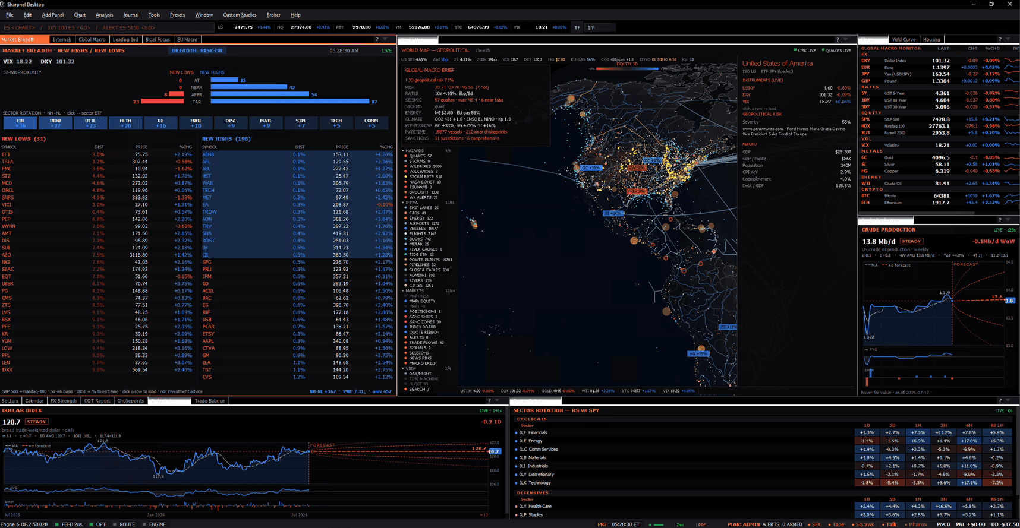Toggle the POWER PLANTS layer
This screenshot has width=1020, height=528.
tap(428, 260)
